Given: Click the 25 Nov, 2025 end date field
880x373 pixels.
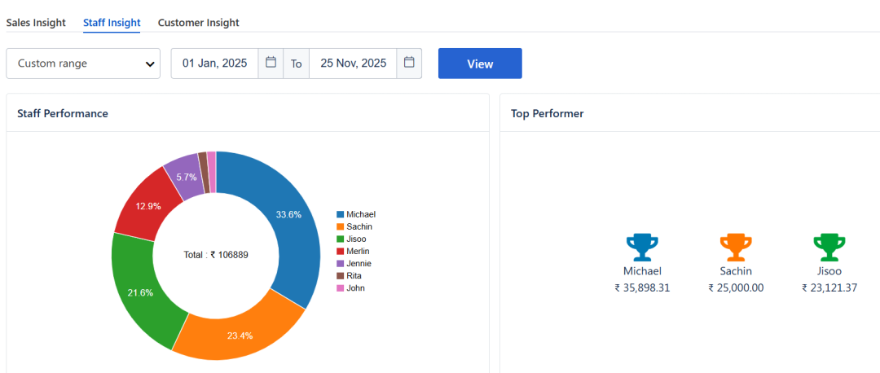Looking at the screenshot, I should (353, 63).
